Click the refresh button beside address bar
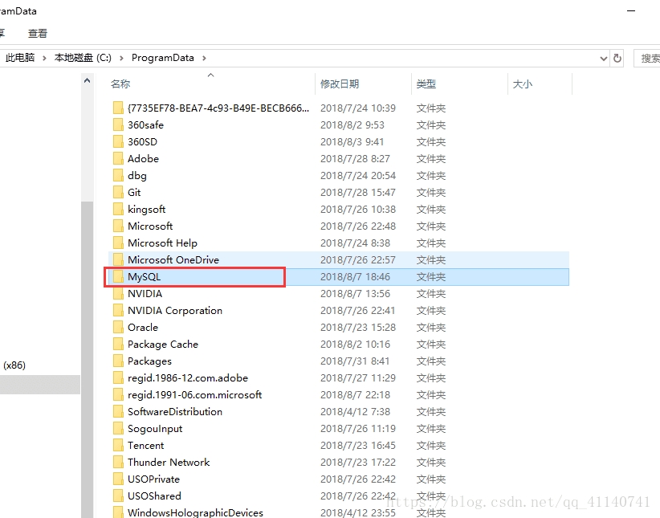The height and width of the screenshot is (518, 660). click(617, 58)
